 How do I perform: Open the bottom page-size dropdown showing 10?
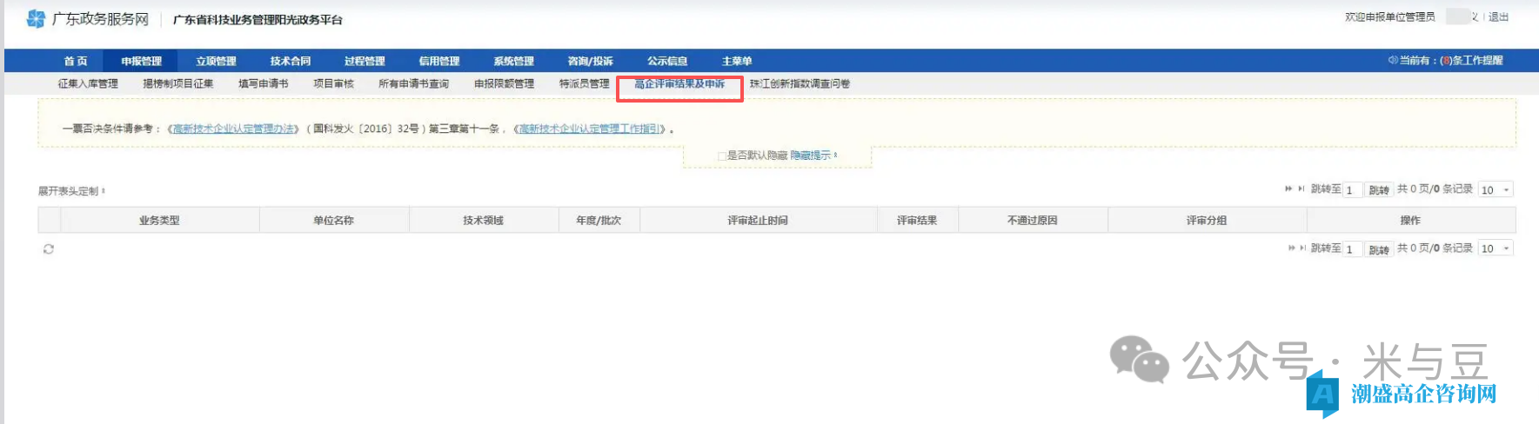[1496, 248]
